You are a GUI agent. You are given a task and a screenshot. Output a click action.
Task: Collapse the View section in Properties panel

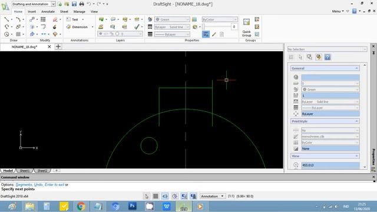click(356, 156)
